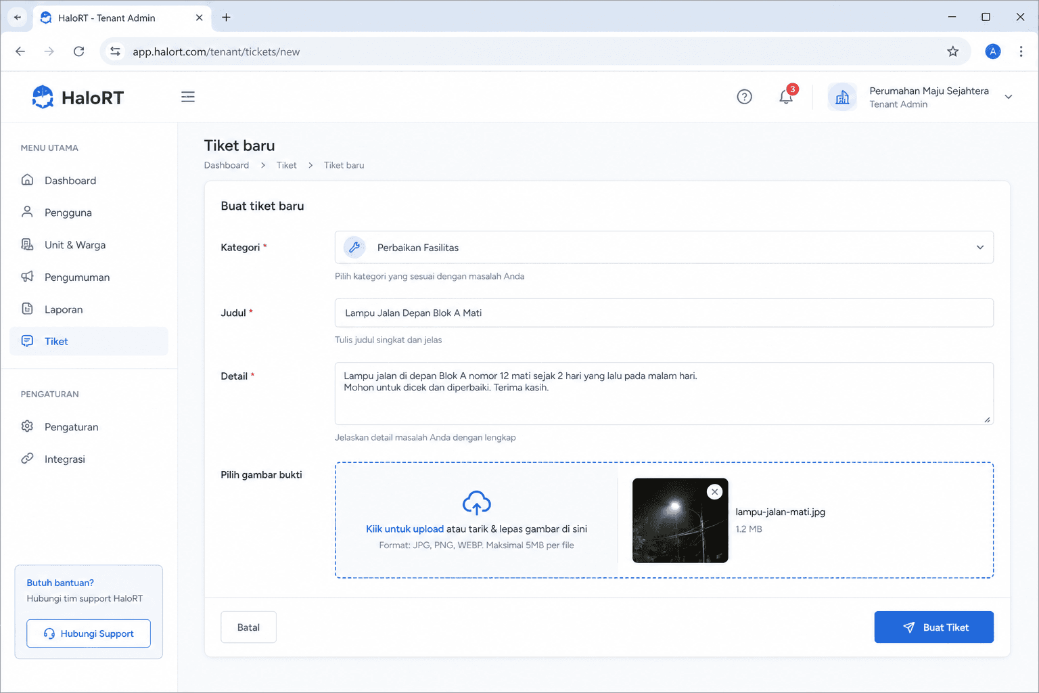Open the browser three-dot menu
This screenshot has height=693, width=1039.
[1021, 51]
